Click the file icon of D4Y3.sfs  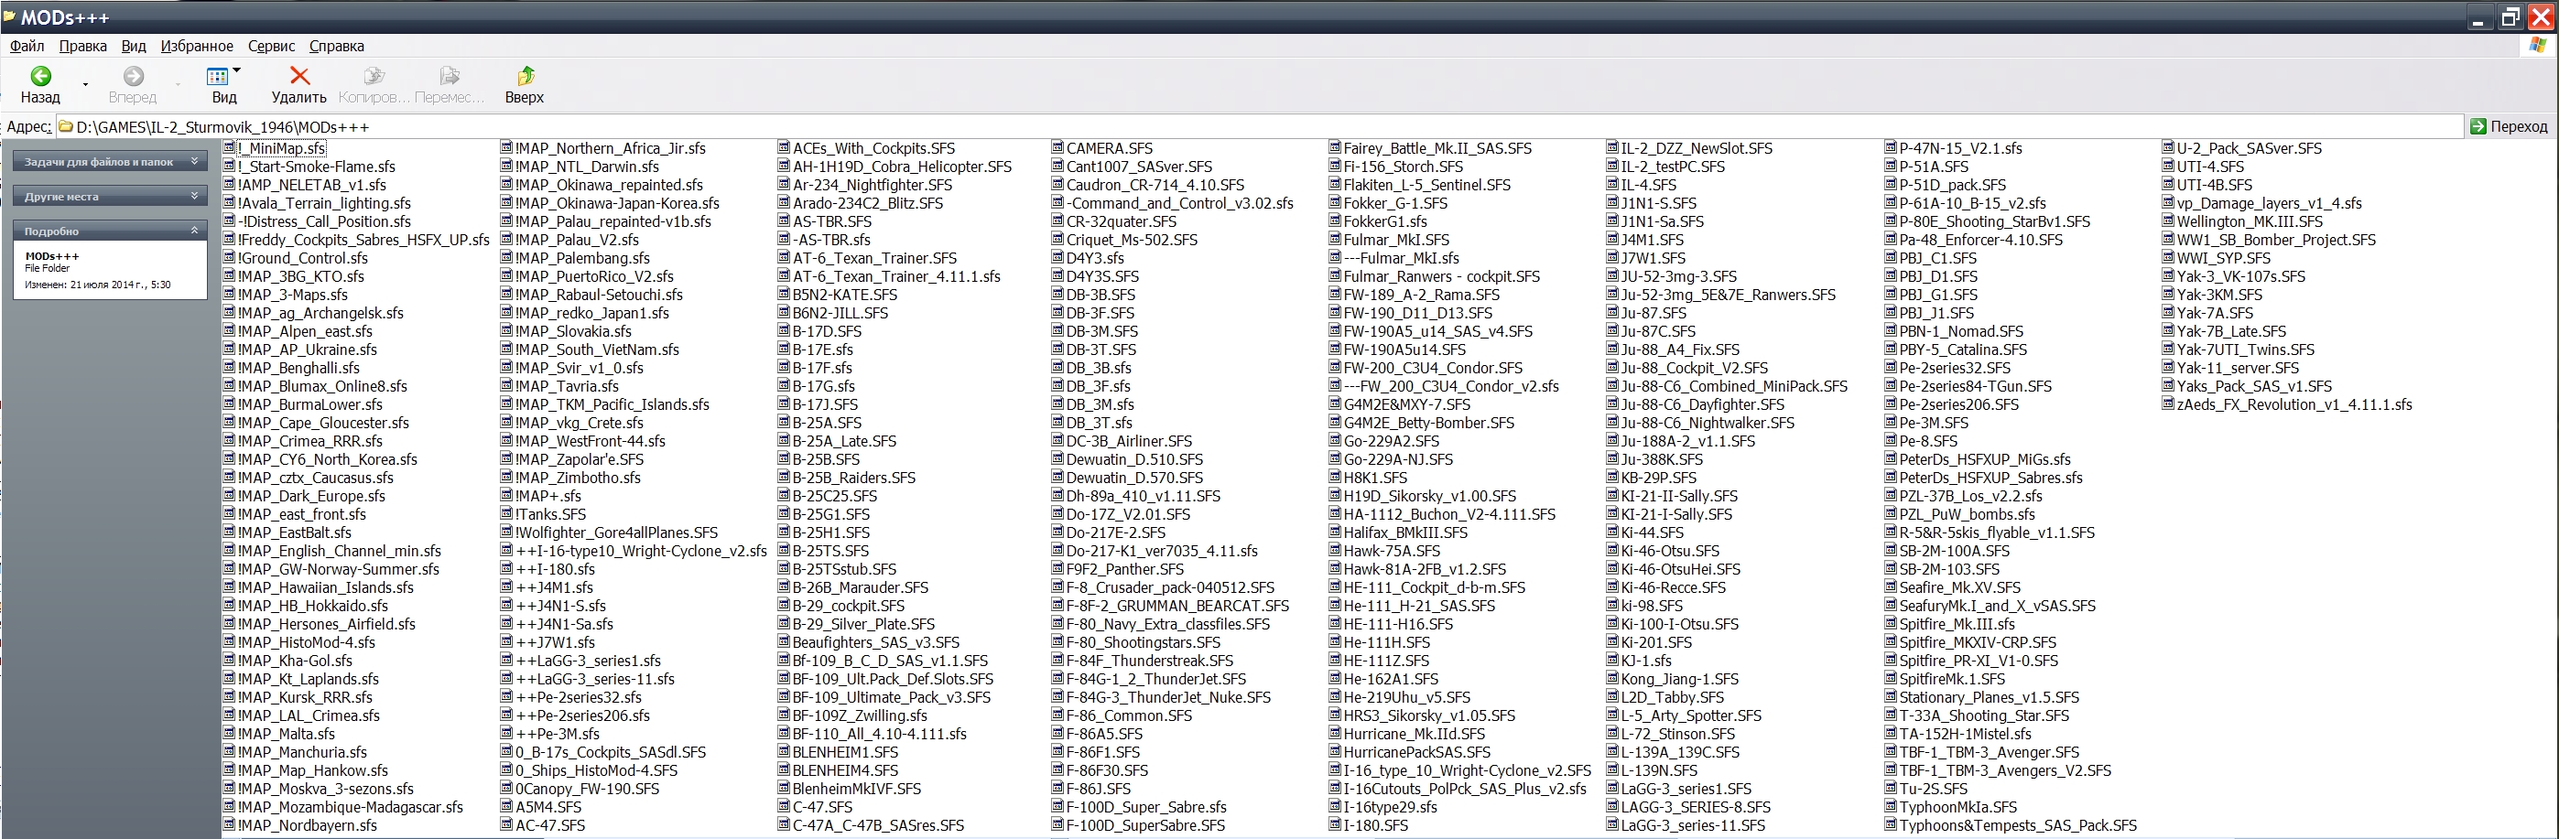coord(1058,257)
